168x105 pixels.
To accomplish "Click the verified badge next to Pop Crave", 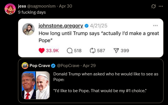I will point(53,66).
